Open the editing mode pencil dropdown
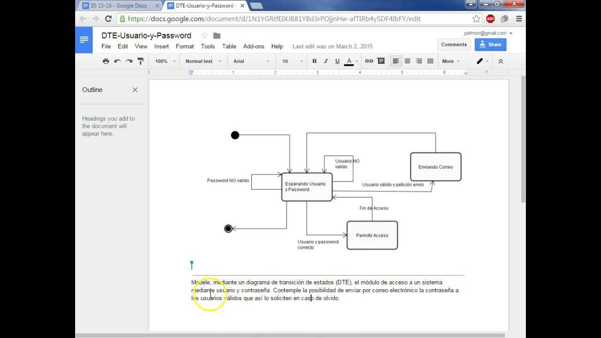601x338 pixels. pyautogui.click(x=482, y=61)
